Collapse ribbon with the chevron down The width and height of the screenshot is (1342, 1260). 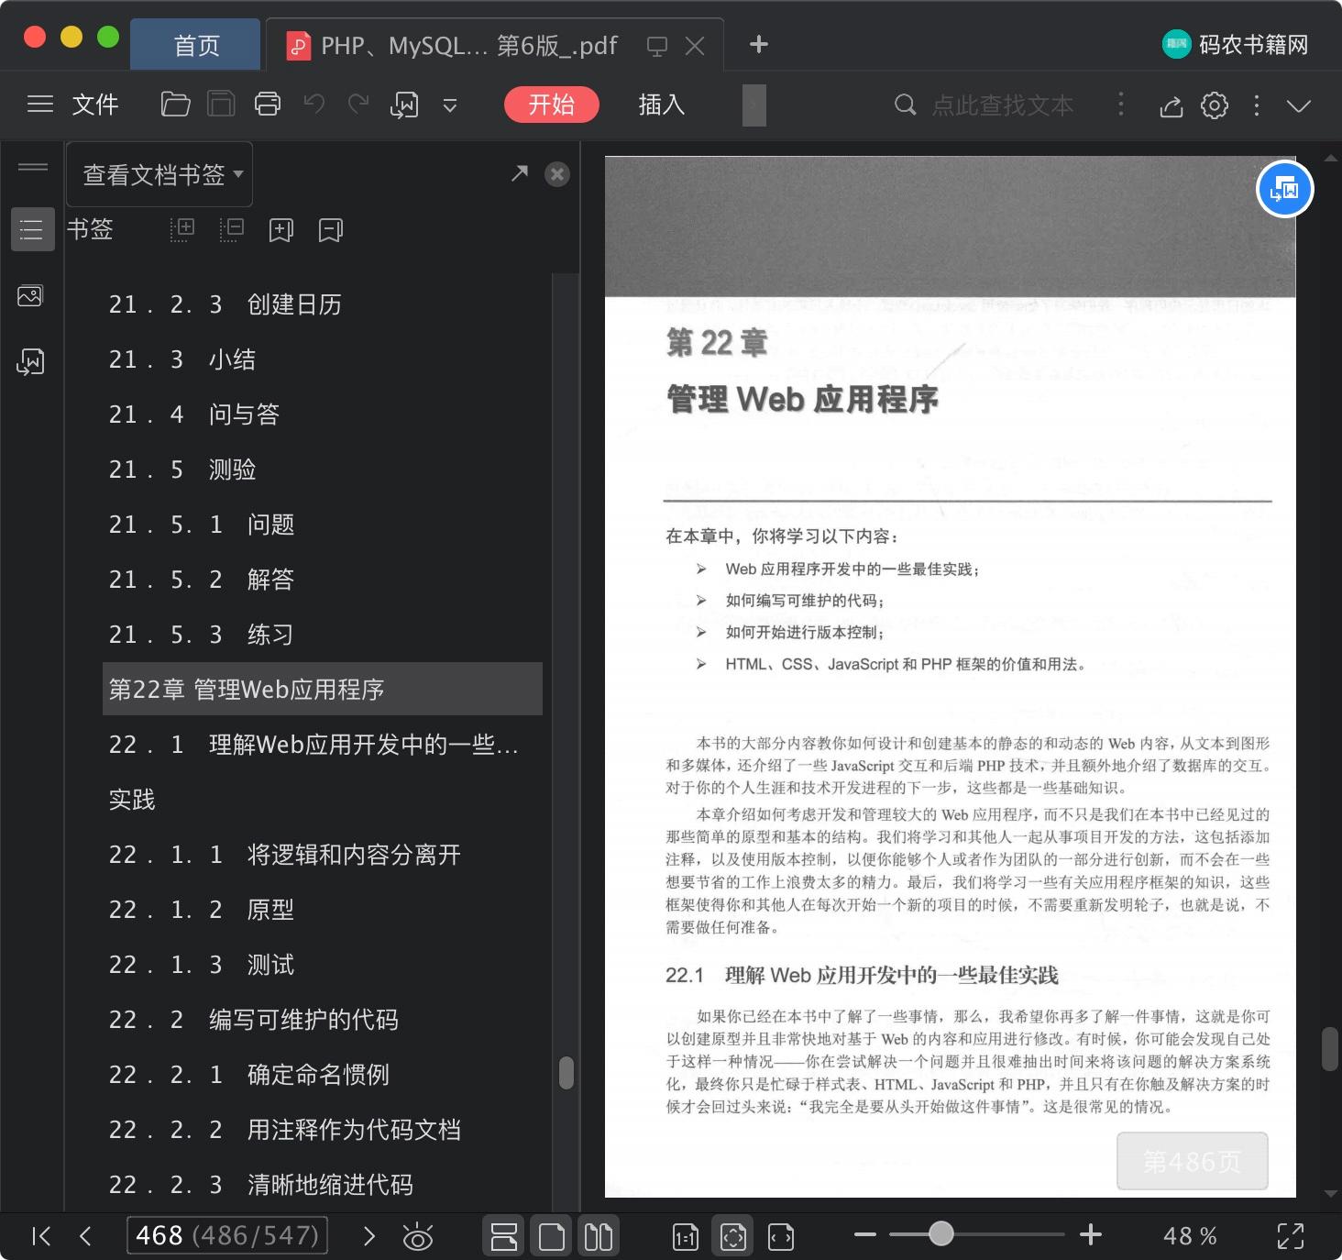(1299, 106)
